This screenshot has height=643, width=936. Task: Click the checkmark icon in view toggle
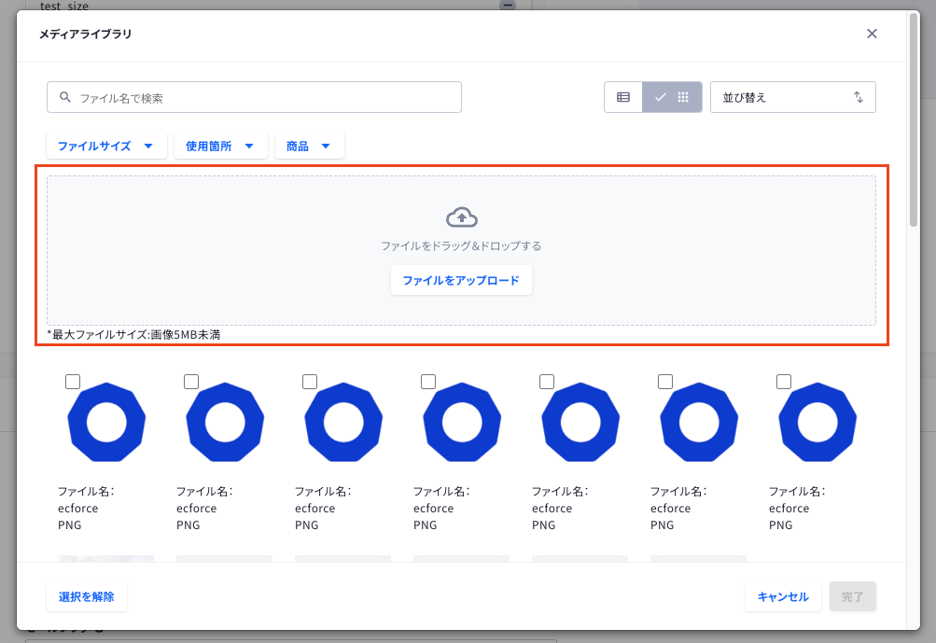tap(660, 97)
